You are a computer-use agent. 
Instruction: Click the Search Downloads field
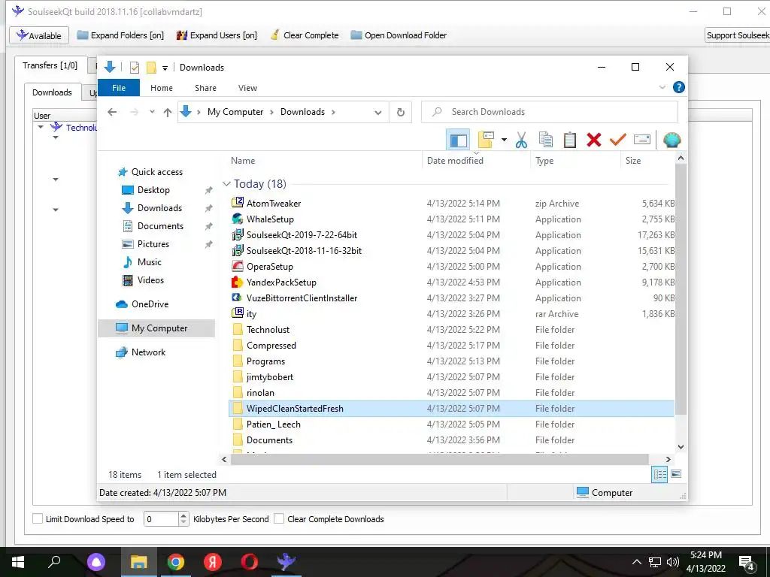pos(550,112)
